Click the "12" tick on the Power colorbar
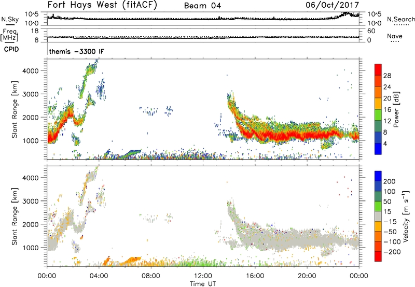The image size is (415, 287). 387,121
